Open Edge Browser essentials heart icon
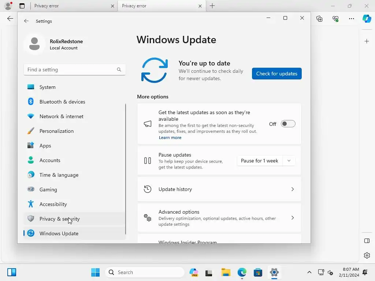This screenshot has width=375, height=281. coord(335,19)
